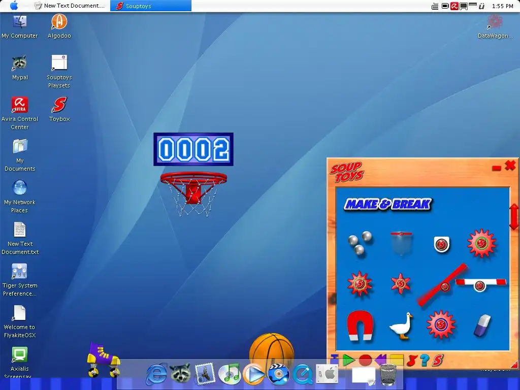
Task: Click the 0002 basketball scoreboard
Action: coord(193,149)
